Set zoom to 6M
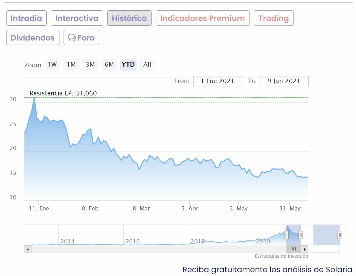The width and height of the screenshot is (356, 276). 109,65
